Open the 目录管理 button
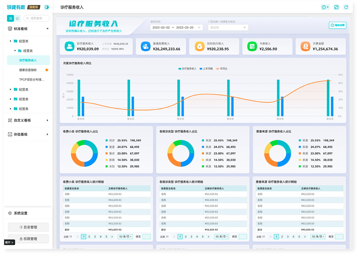This screenshot has height=256, width=358. pyautogui.click(x=28, y=227)
